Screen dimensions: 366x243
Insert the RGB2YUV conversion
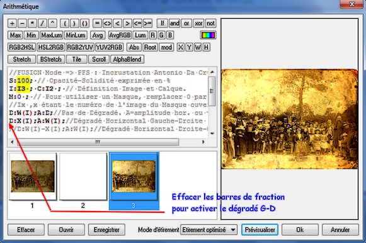point(80,48)
